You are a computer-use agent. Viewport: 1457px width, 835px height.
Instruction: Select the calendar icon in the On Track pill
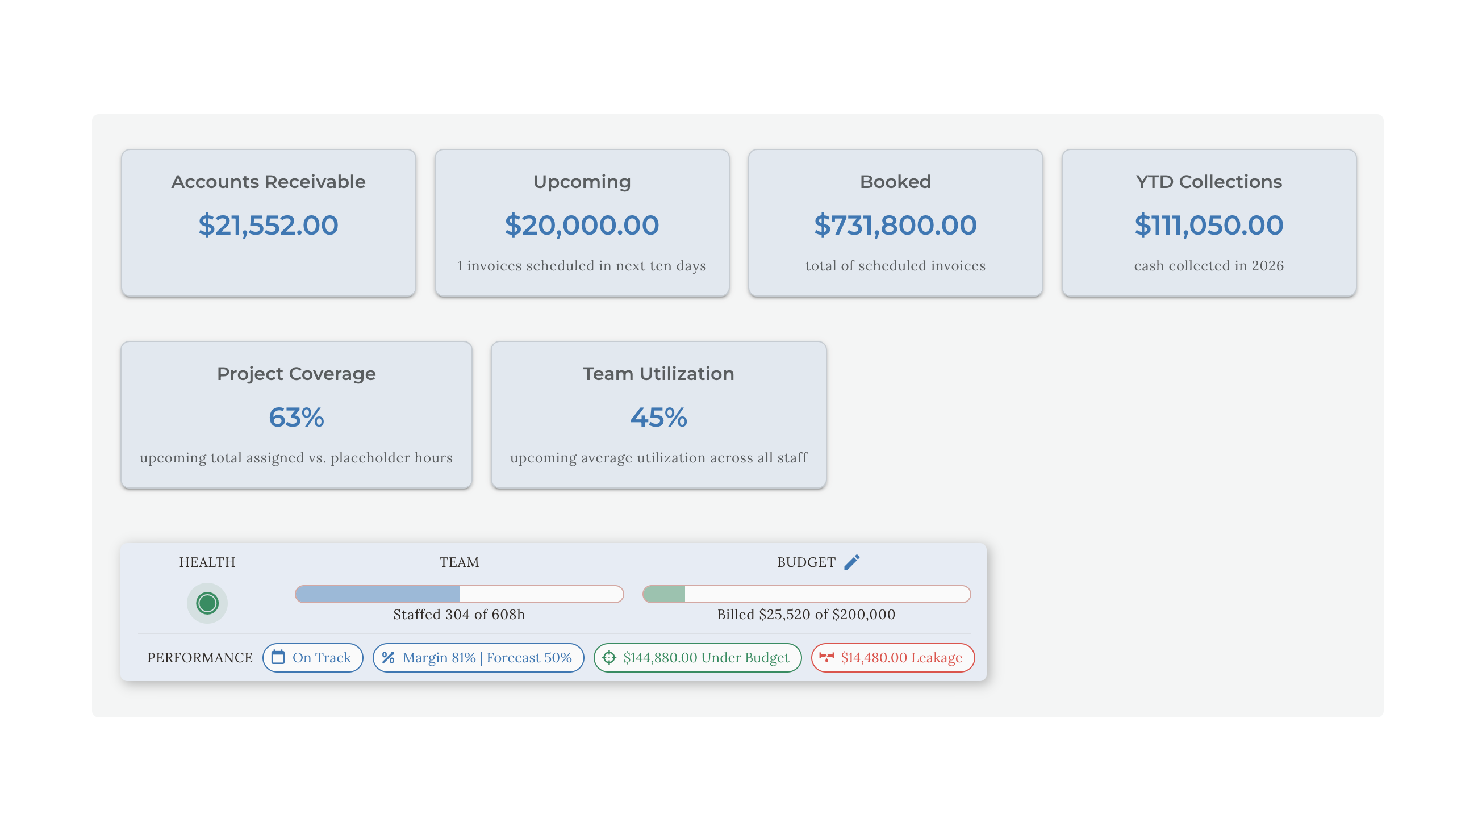(279, 658)
